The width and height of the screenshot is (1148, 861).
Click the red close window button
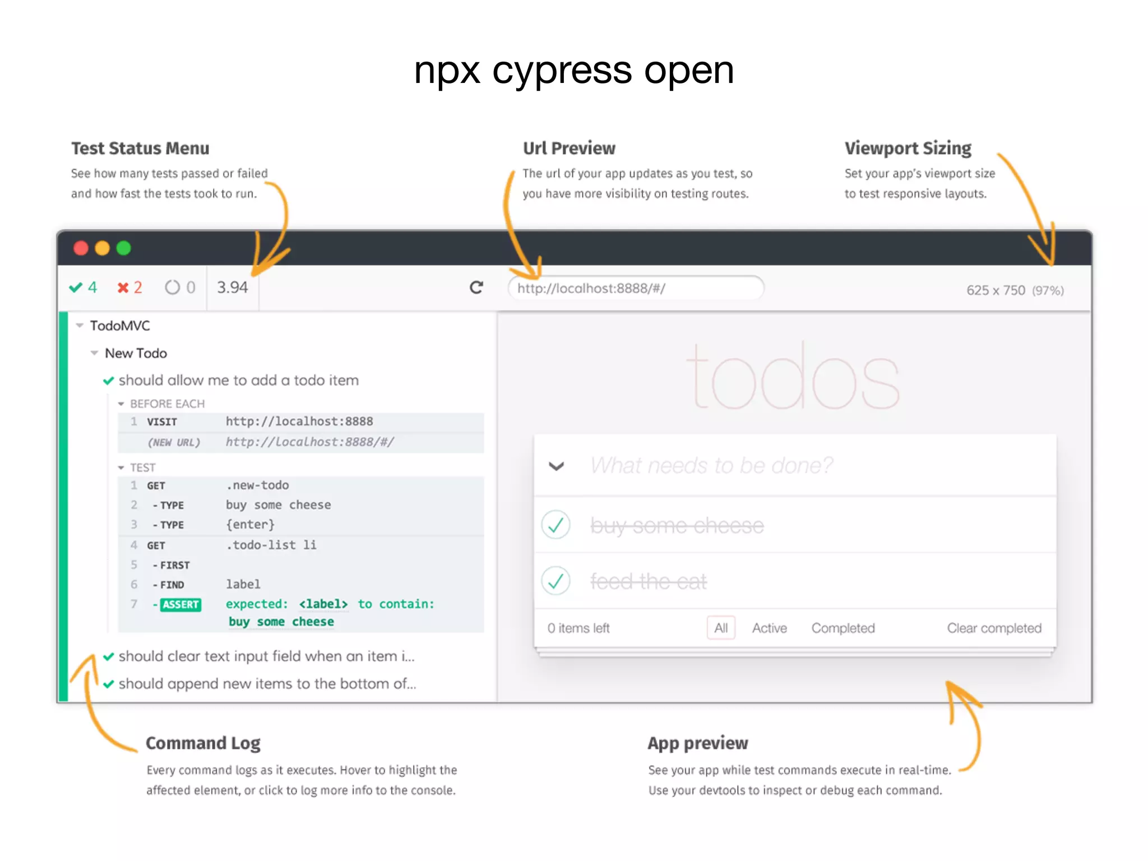click(x=81, y=248)
